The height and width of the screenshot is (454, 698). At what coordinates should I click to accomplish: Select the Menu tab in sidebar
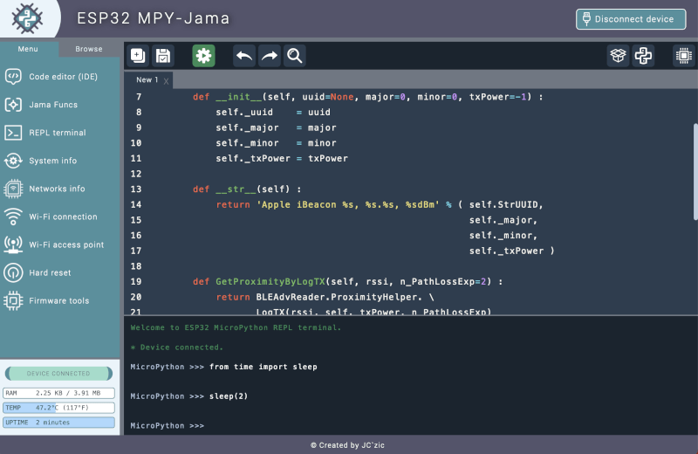(x=28, y=49)
